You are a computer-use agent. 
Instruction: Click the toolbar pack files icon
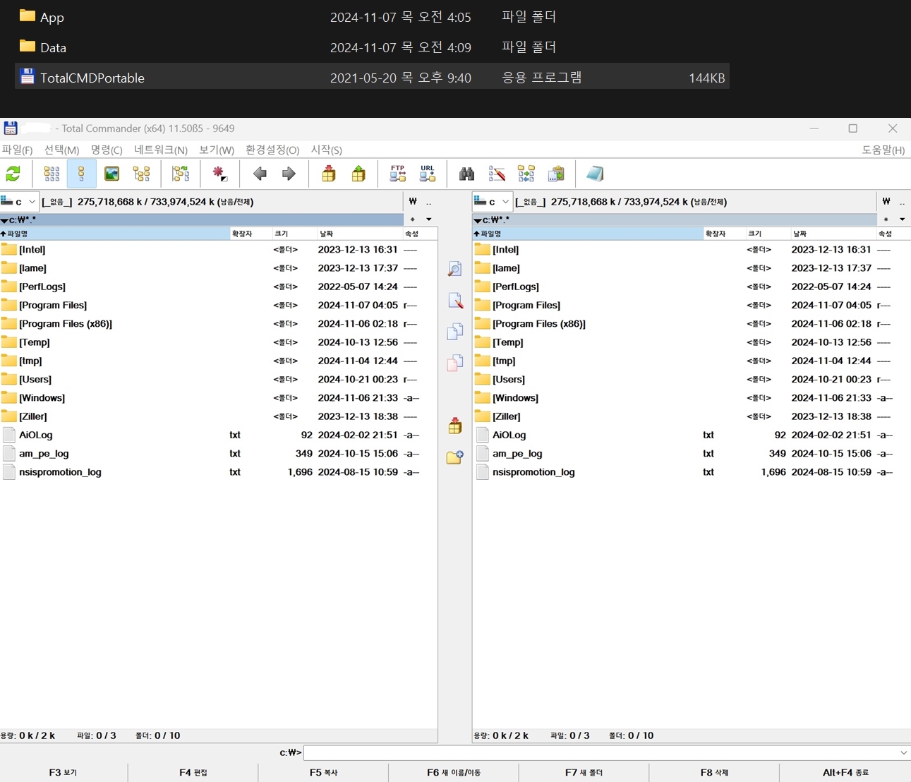click(329, 174)
